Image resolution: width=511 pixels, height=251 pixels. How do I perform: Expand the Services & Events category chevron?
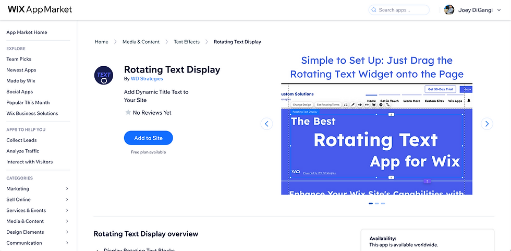pos(67,210)
